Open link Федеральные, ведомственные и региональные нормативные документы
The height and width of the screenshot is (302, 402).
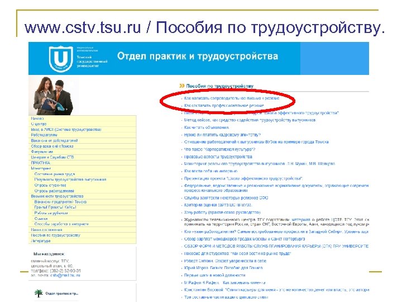click(276, 188)
